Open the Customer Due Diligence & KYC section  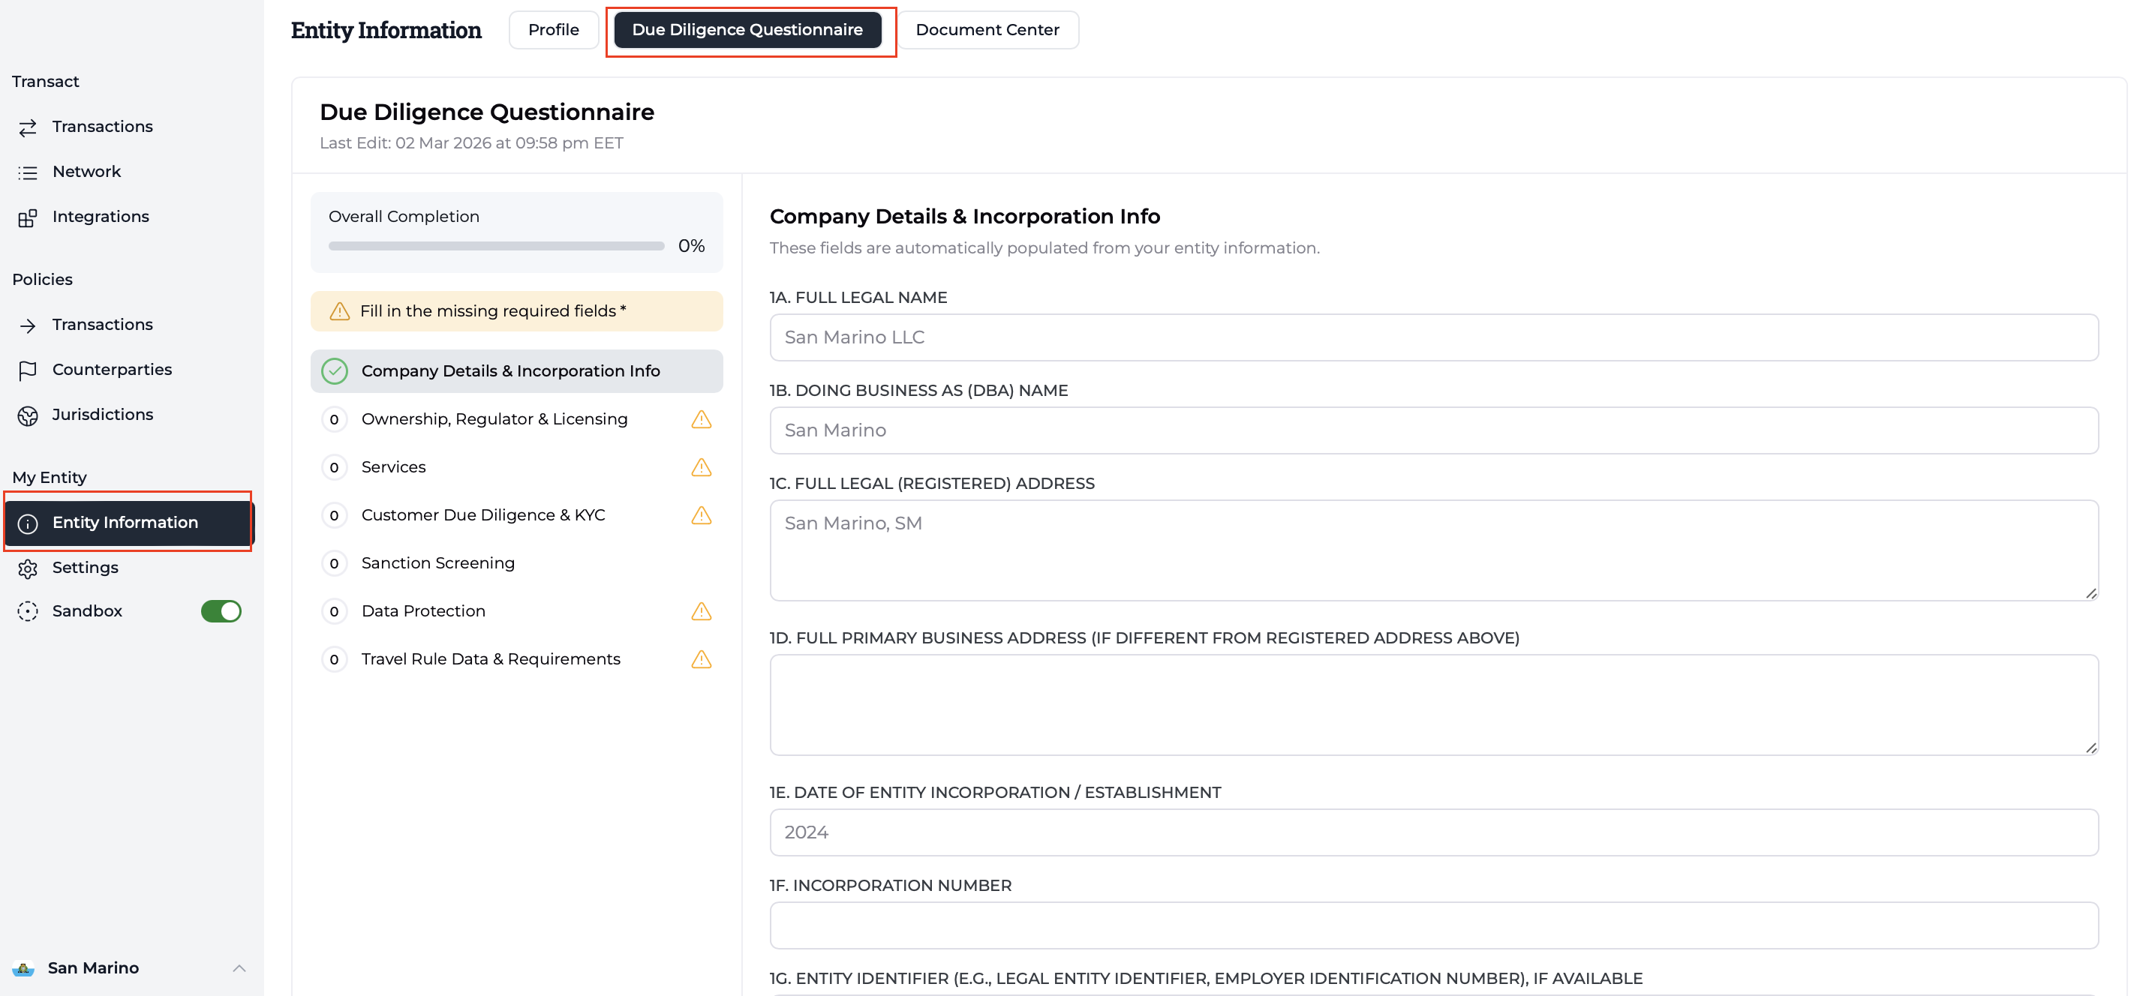pyautogui.click(x=516, y=515)
